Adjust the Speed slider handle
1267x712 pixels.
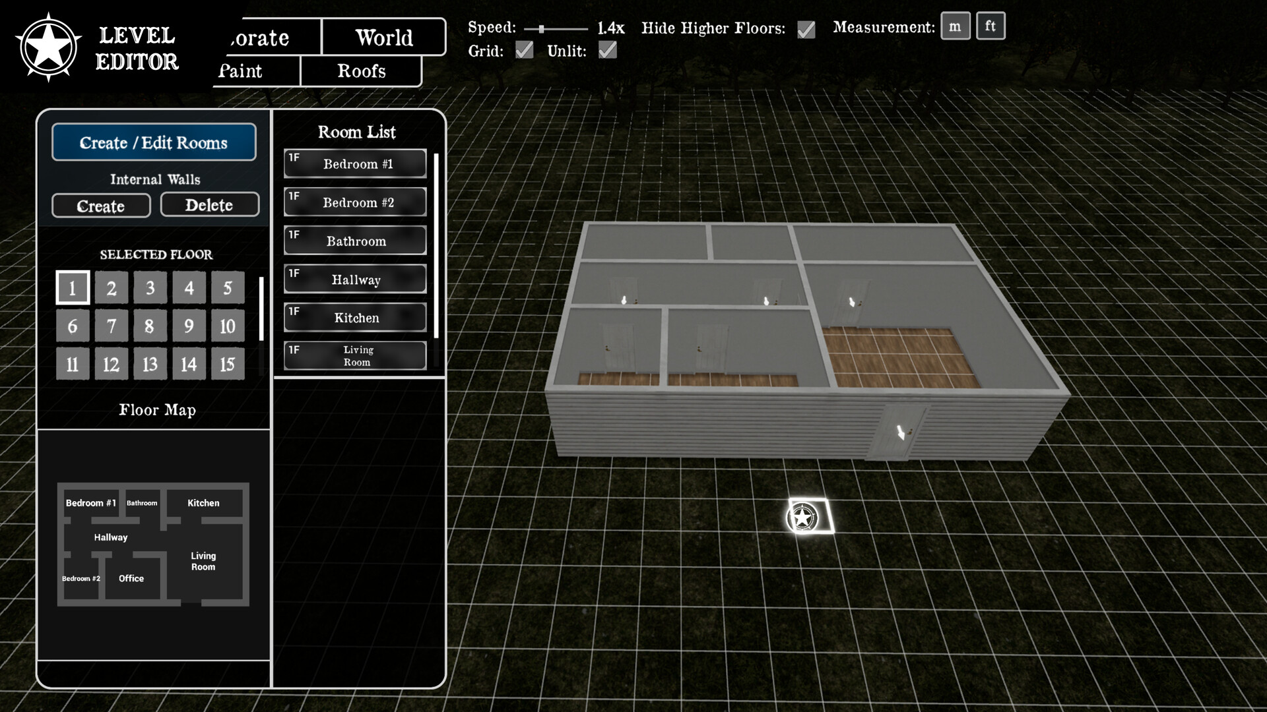click(541, 29)
